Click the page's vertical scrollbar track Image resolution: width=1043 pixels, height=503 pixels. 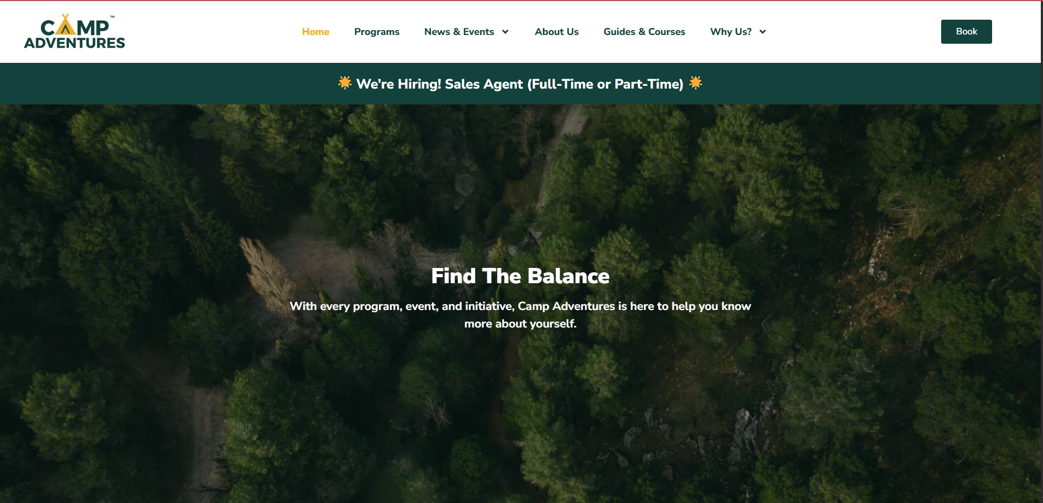point(1042,251)
